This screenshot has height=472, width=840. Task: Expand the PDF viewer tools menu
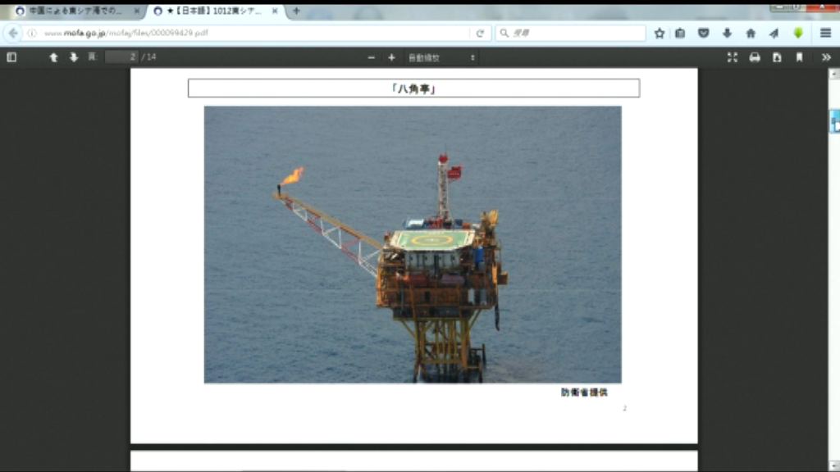click(825, 57)
